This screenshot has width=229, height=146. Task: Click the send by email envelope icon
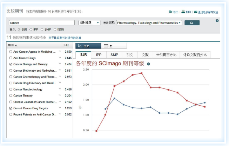196,12
